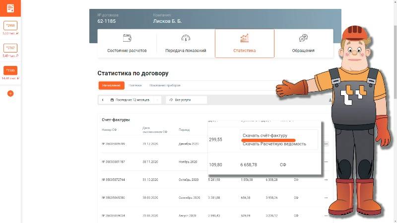The height and width of the screenshot is (223, 397).
Task: Select contract *2998 in the sidebar
Action: (10, 26)
